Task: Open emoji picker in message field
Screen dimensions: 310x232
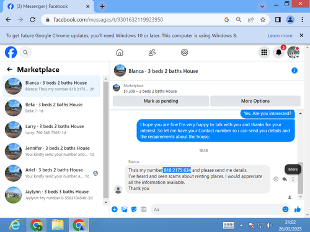Action: click(285, 209)
